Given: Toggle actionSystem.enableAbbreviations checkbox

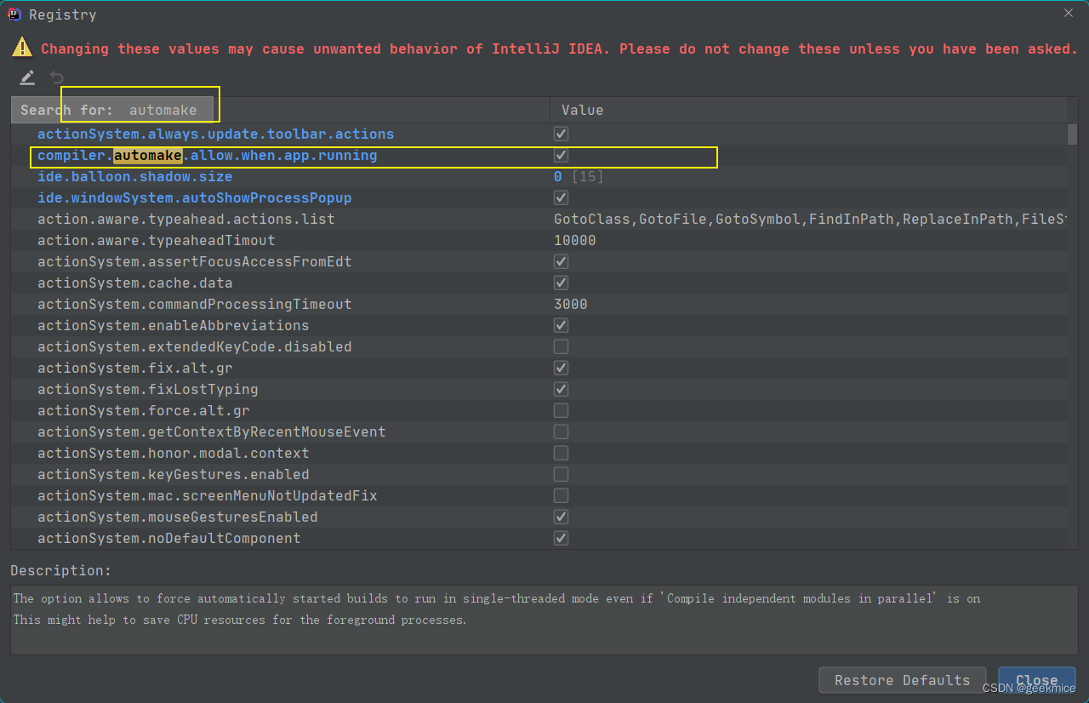Looking at the screenshot, I should tap(561, 325).
